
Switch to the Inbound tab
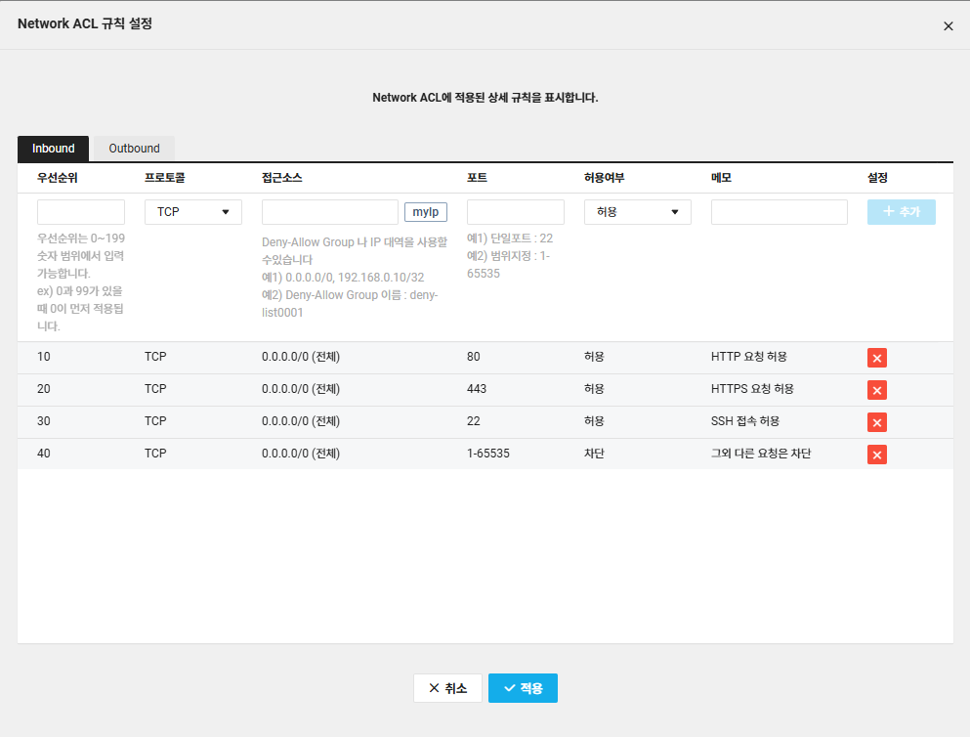click(x=53, y=149)
